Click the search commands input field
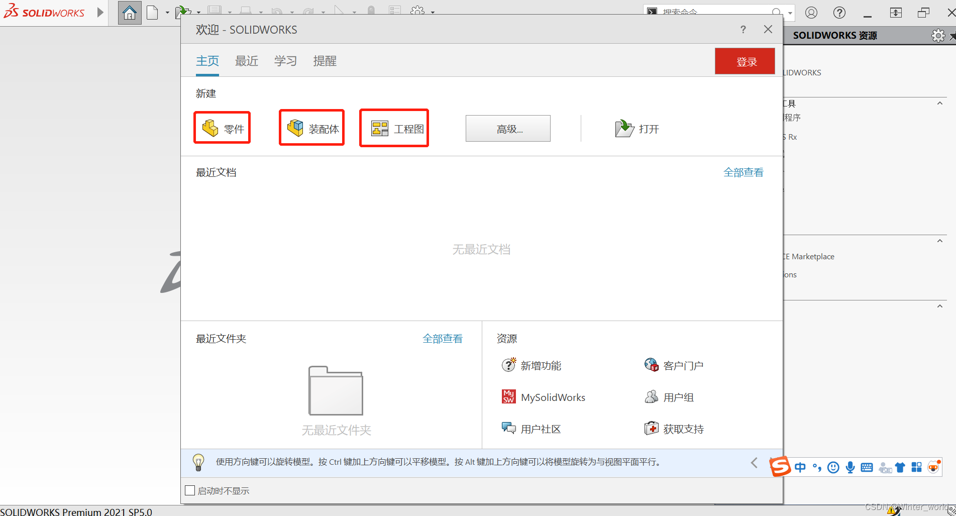Image resolution: width=956 pixels, height=516 pixels. click(x=714, y=12)
